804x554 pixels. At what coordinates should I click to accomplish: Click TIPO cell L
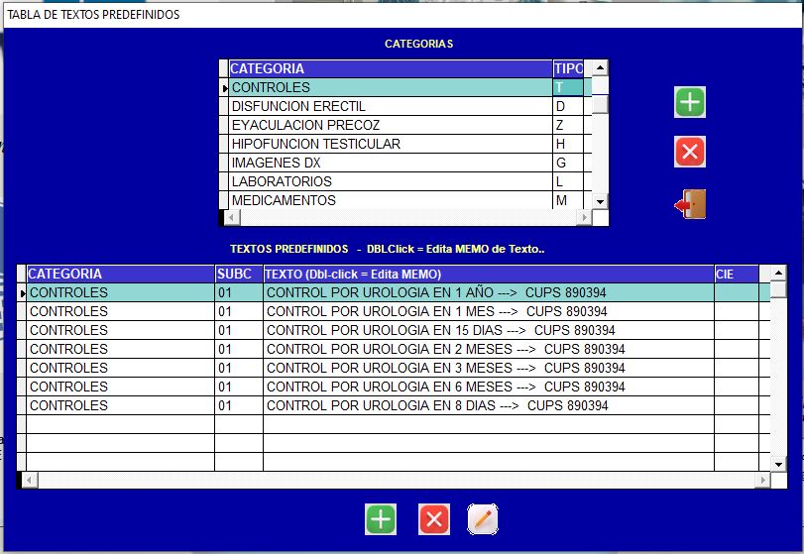pos(568,181)
